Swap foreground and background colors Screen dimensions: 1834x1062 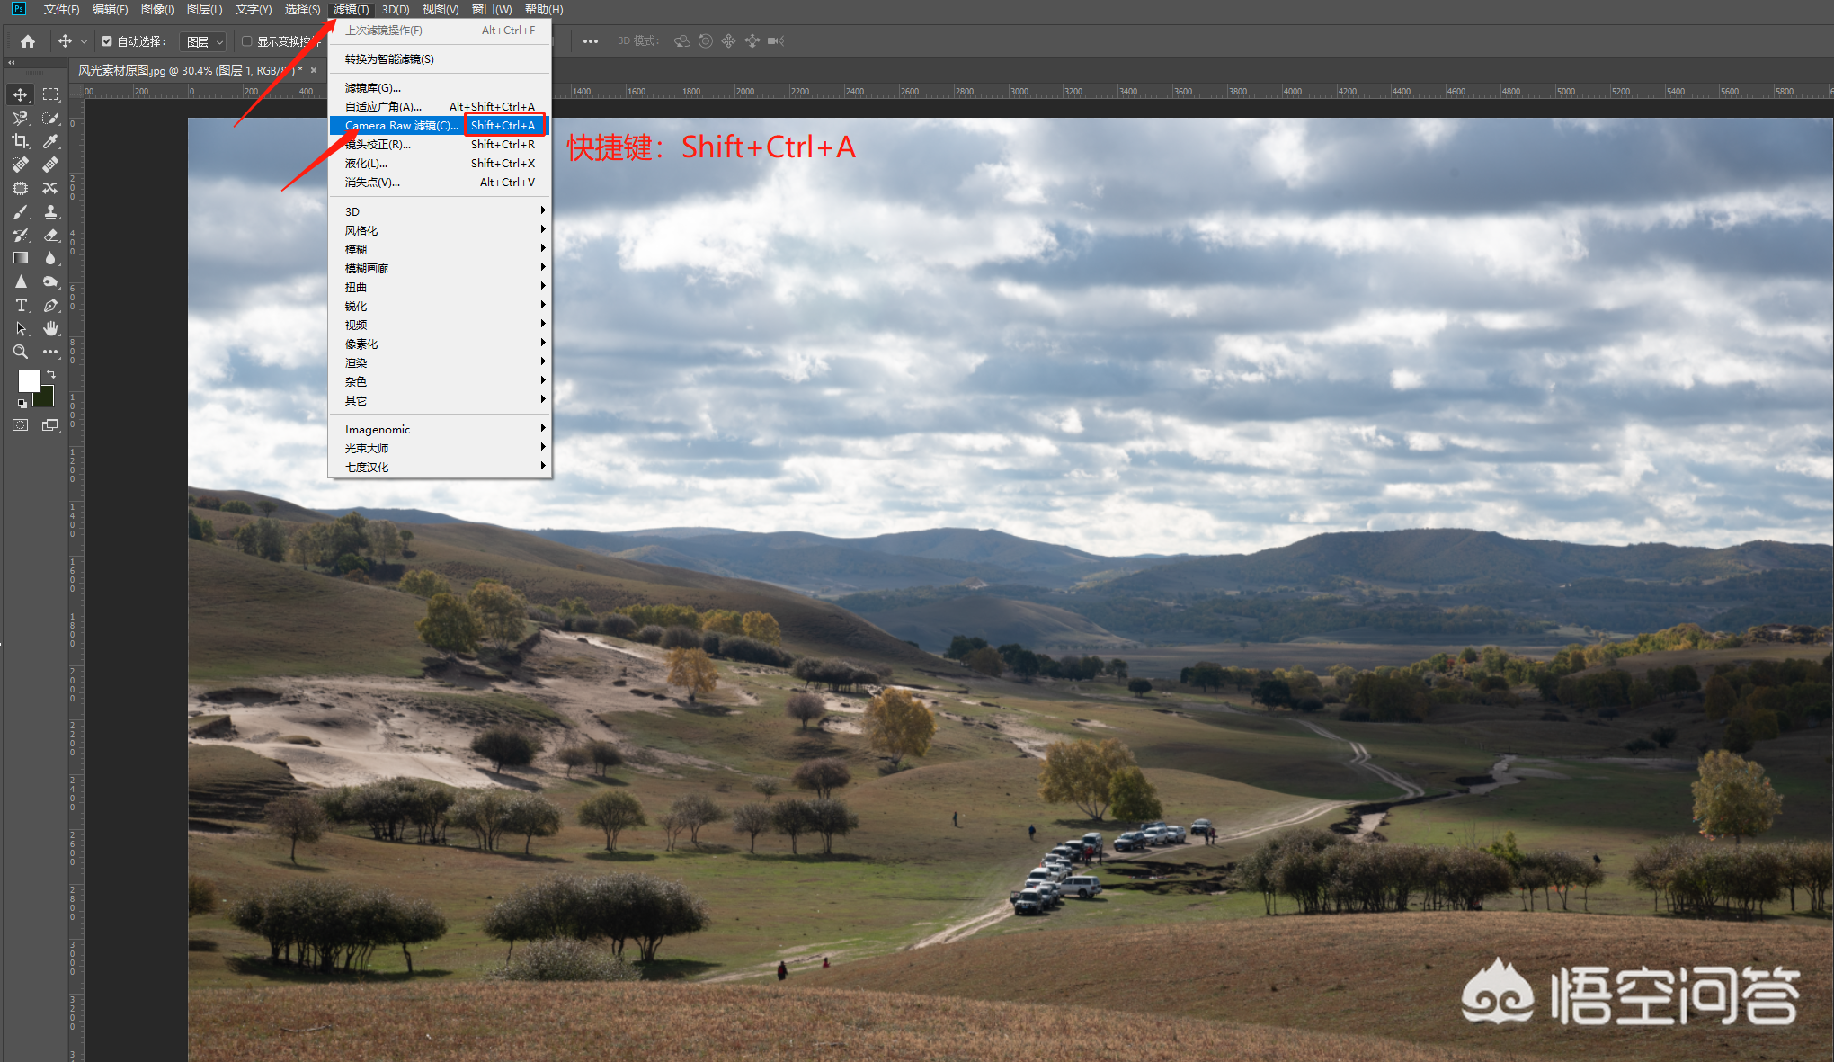[x=51, y=373]
